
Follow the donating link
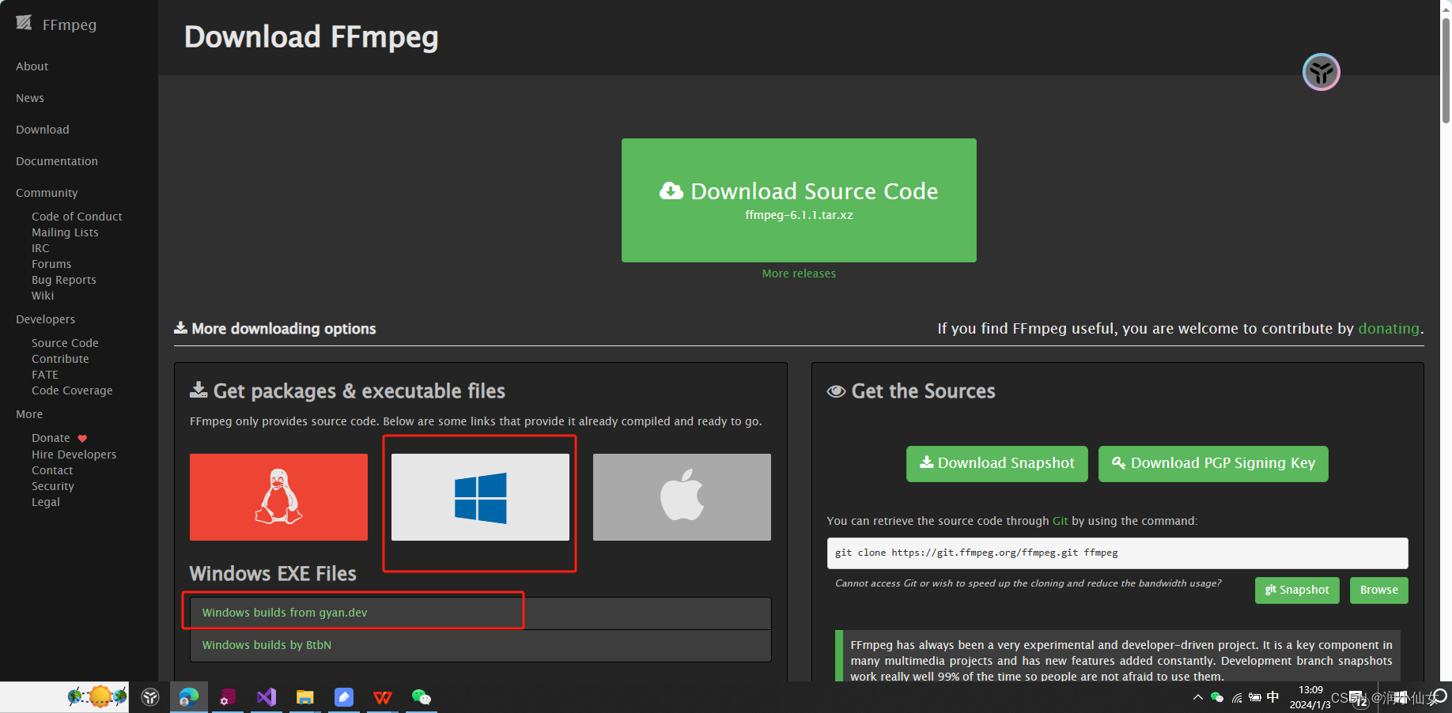tap(1389, 328)
